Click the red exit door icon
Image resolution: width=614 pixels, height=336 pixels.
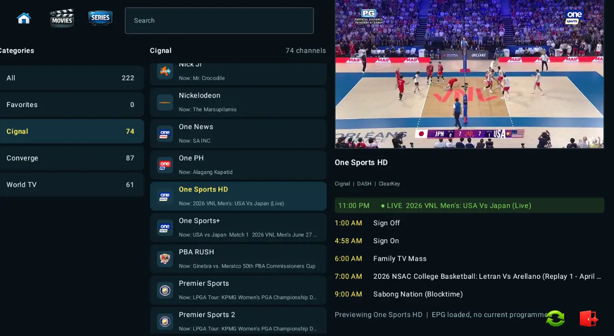pyautogui.click(x=589, y=318)
